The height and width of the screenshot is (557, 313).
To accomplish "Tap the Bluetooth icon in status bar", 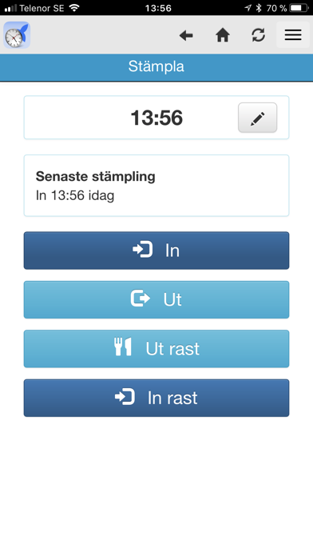I will [260, 8].
